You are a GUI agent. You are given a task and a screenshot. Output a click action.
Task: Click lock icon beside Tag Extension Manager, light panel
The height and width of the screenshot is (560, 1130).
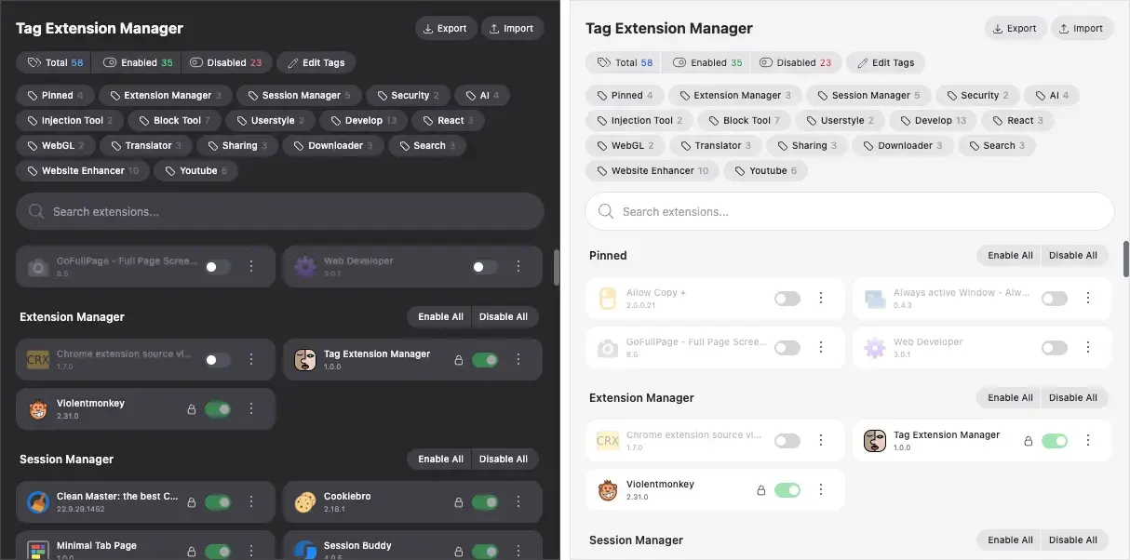(1029, 441)
